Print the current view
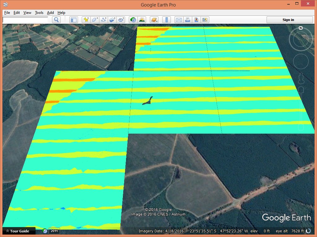The image size is (317, 237). pyautogui.click(x=187, y=20)
